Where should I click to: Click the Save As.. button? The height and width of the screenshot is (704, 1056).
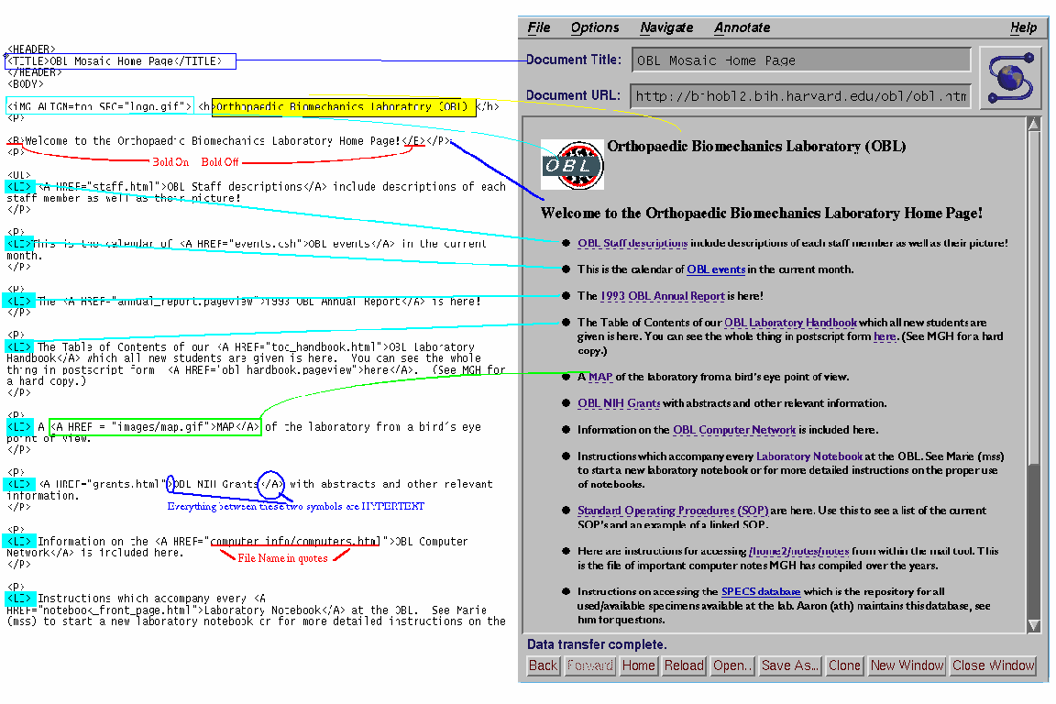790,665
